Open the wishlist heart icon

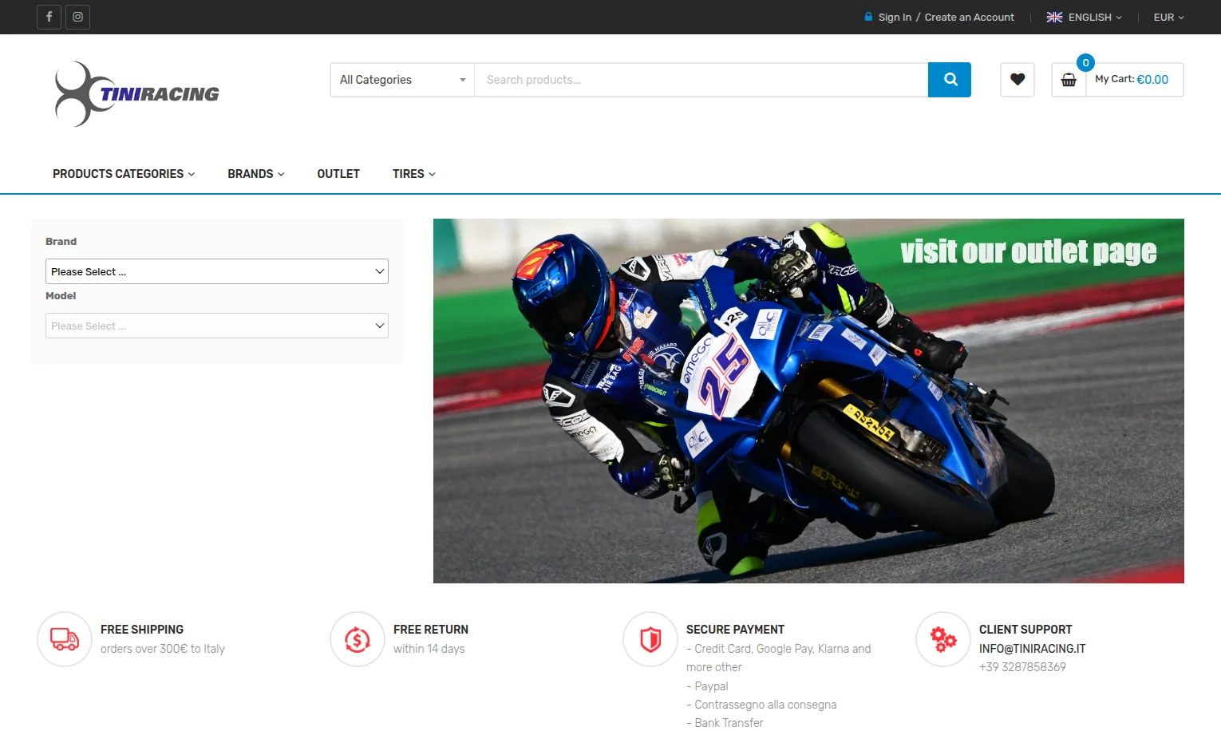[1017, 79]
